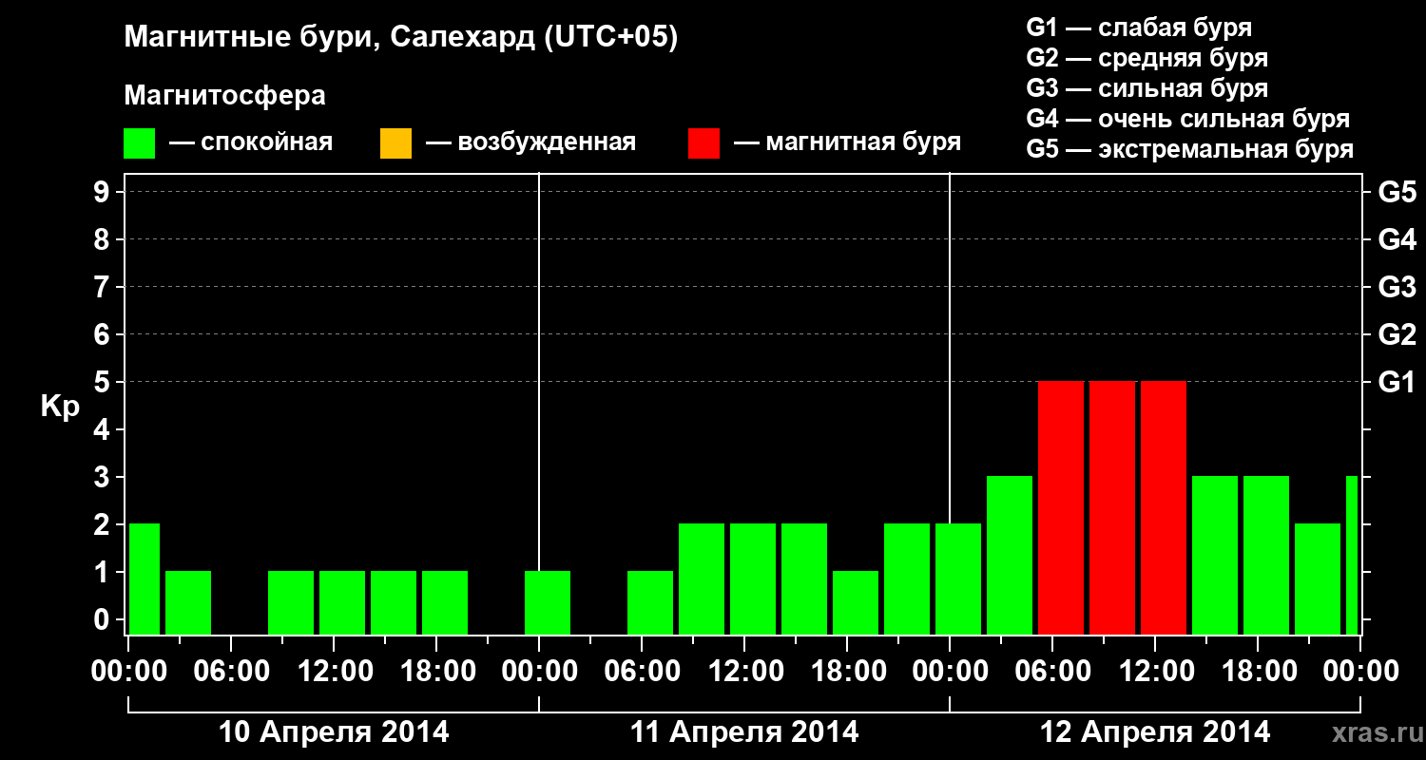Click the right-axis 'G4' tick label

click(x=1397, y=239)
